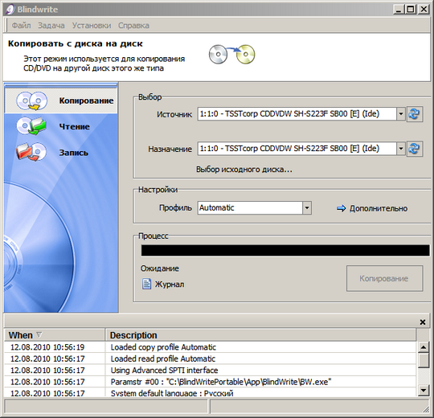Expand the Профиль Automatic dropdown
The width and height of the screenshot is (434, 418).
pyautogui.click(x=307, y=208)
